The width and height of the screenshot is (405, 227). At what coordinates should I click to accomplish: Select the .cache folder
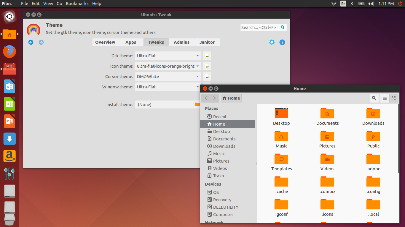[281, 181]
